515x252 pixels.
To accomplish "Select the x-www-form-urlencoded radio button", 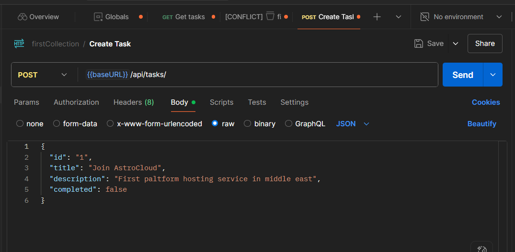I will [111, 123].
